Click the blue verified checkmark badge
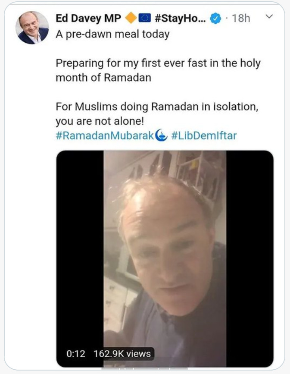Viewport: 290px width, 374px height. 215,19
